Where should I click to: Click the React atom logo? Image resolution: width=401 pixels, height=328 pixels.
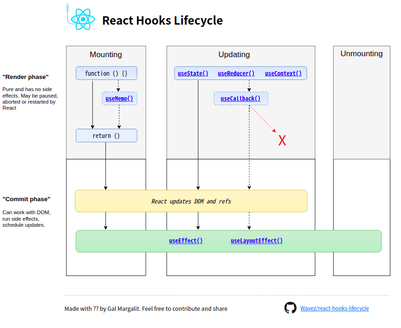[x=83, y=19]
